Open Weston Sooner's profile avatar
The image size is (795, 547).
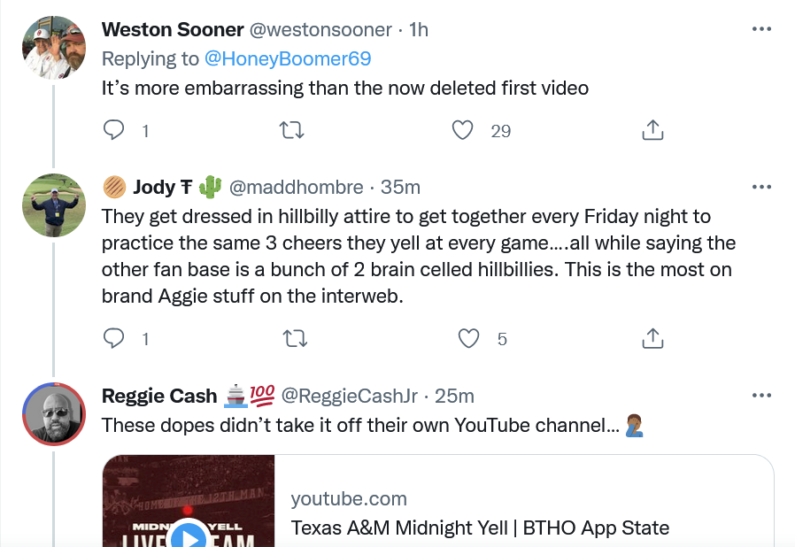53,48
